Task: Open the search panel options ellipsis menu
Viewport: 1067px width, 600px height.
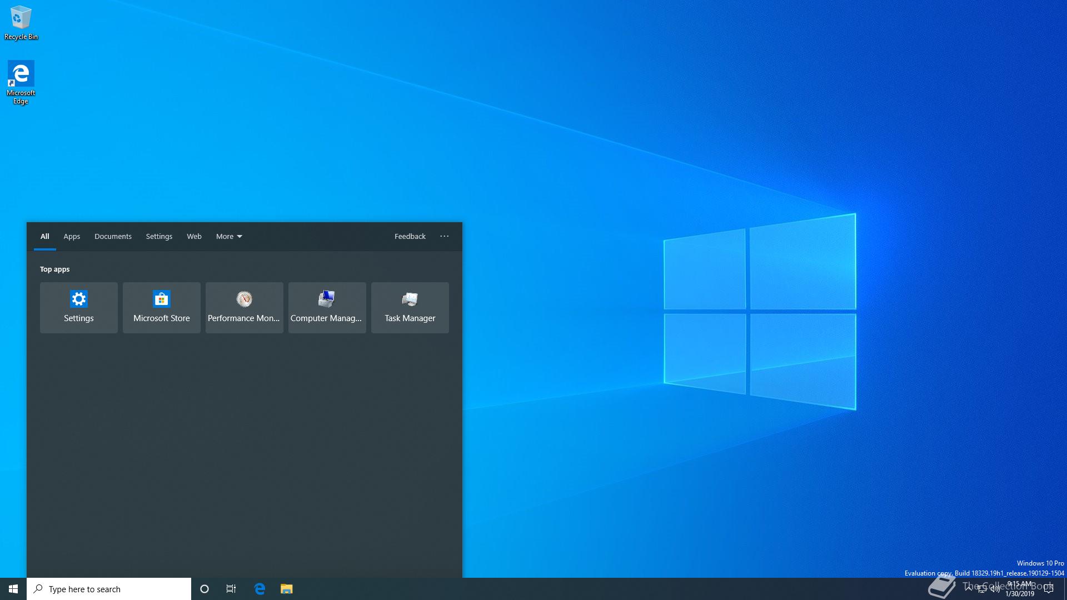Action: [x=444, y=236]
